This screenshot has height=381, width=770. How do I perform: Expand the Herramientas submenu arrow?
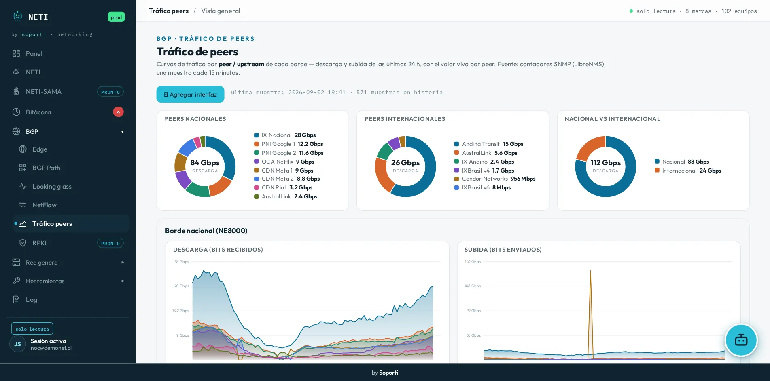tap(123, 281)
